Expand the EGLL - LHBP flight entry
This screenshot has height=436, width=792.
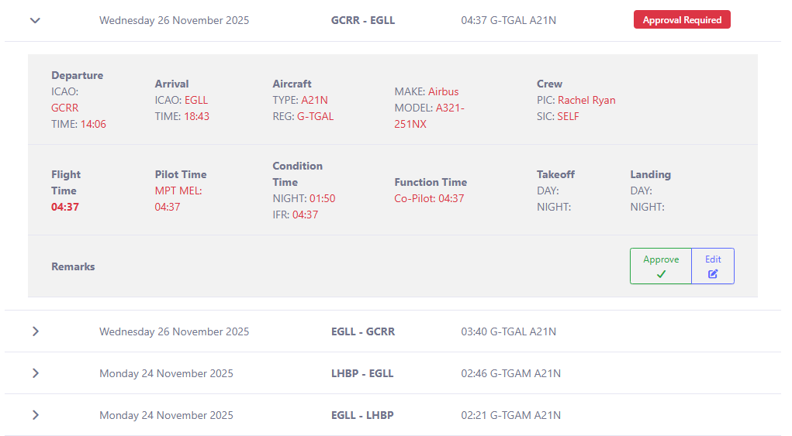pyautogui.click(x=35, y=415)
